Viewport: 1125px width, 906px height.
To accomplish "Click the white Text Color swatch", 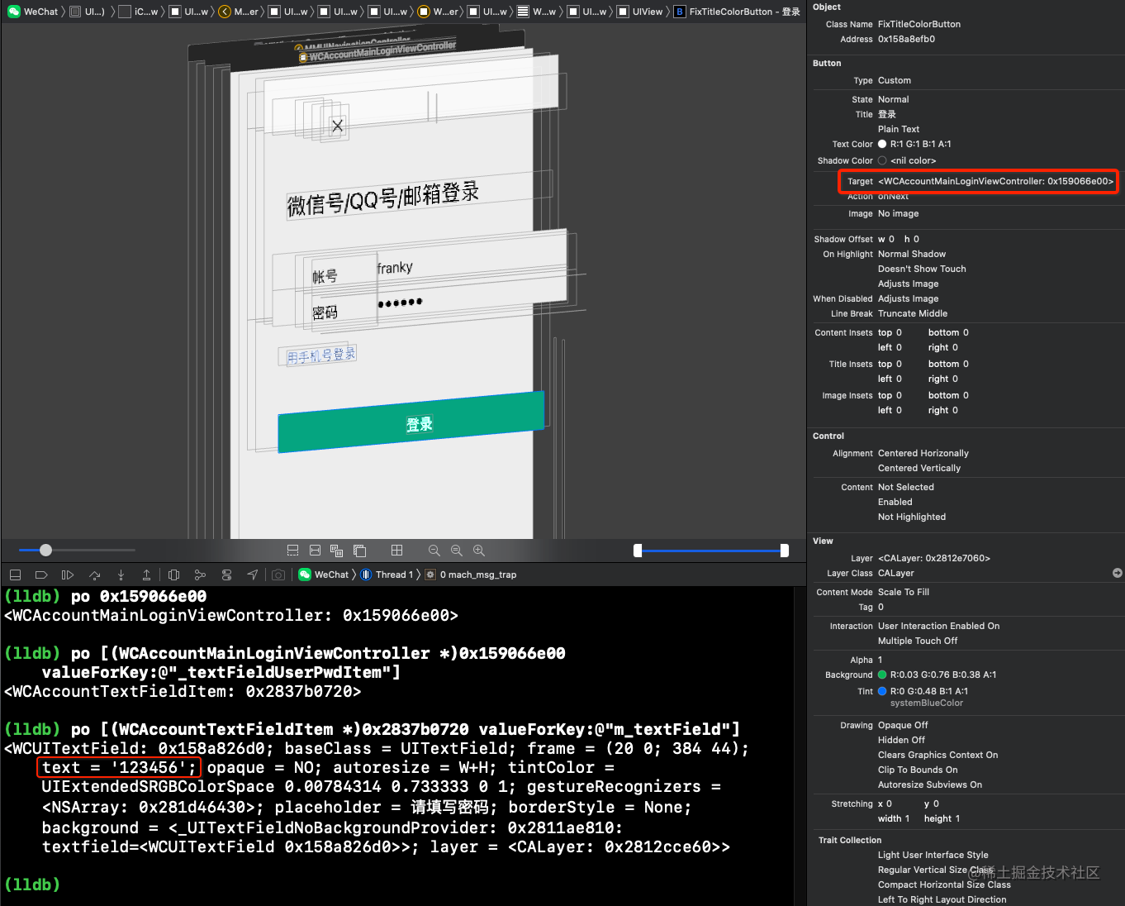I will 882,144.
